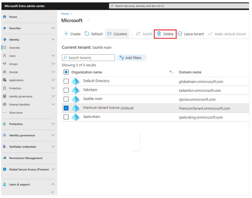This screenshot has height=198, width=252.
Task: Check the Spelunkers row checkbox
Action: [x=66, y=117]
